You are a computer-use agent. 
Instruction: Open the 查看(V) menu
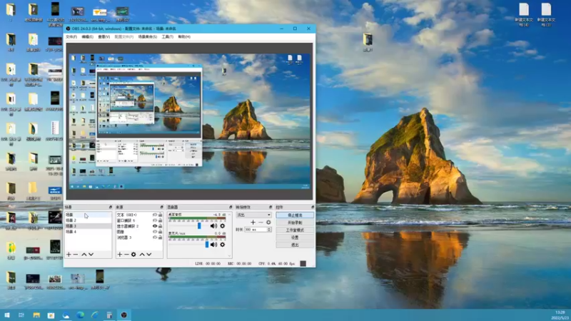(104, 37)
